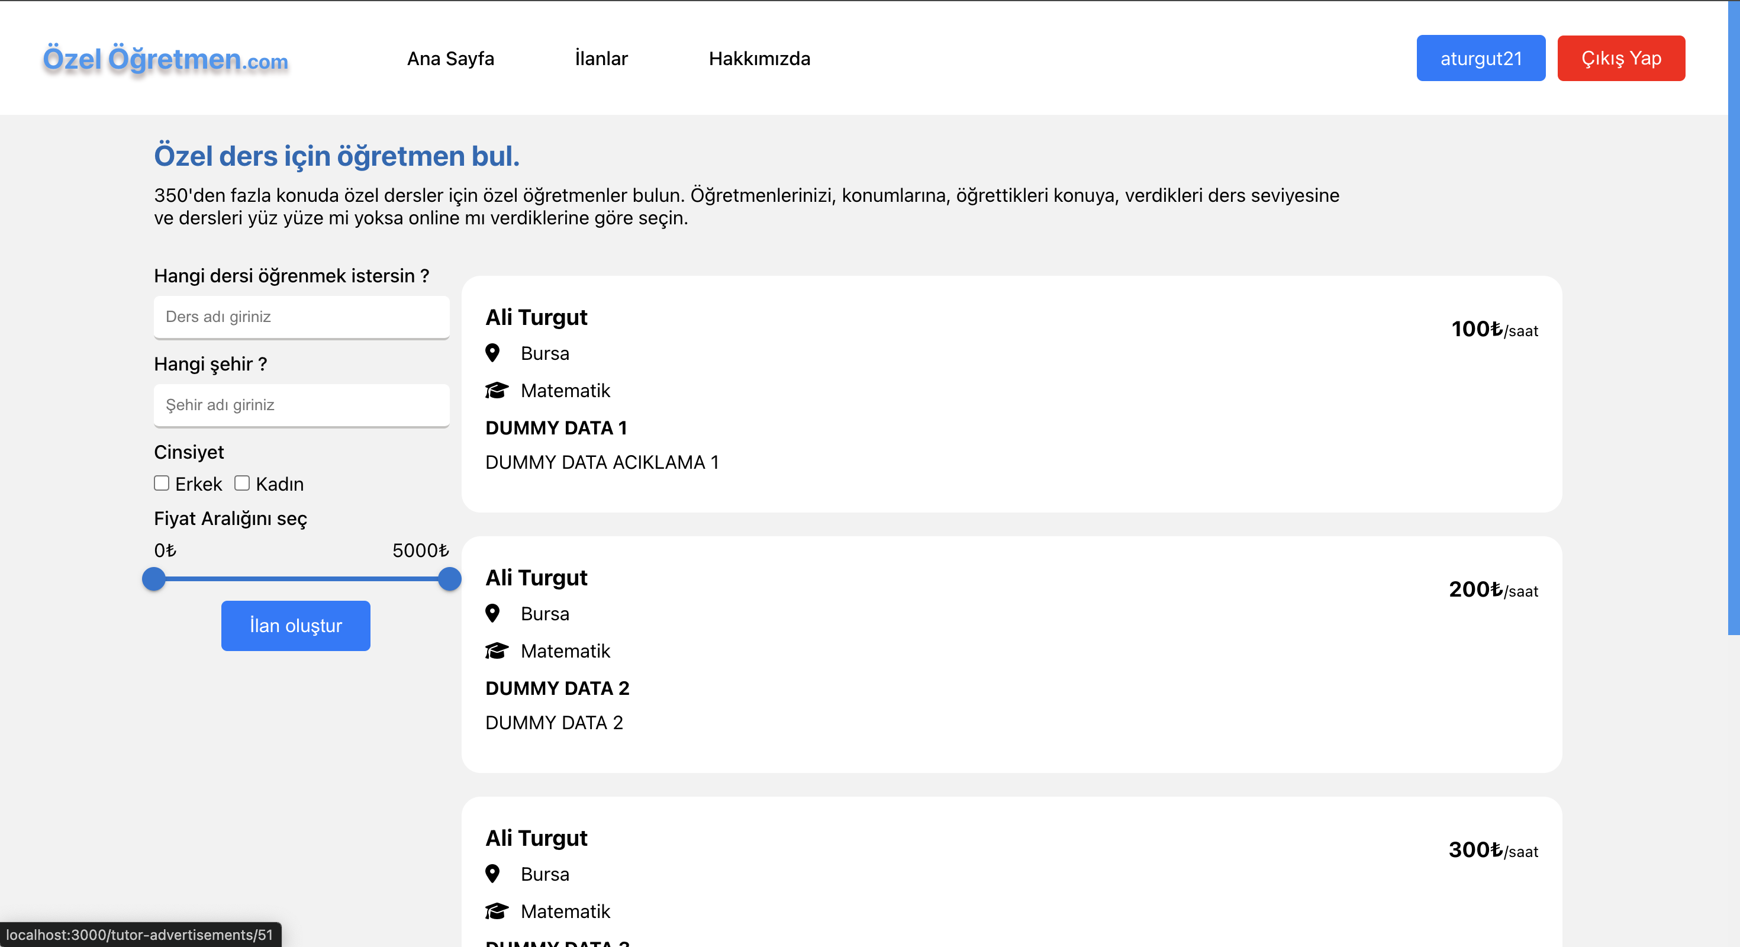Screen dimensions: 1740x947
Task: Click Bursa city text in 200₺ card
Action: [544, 614]
